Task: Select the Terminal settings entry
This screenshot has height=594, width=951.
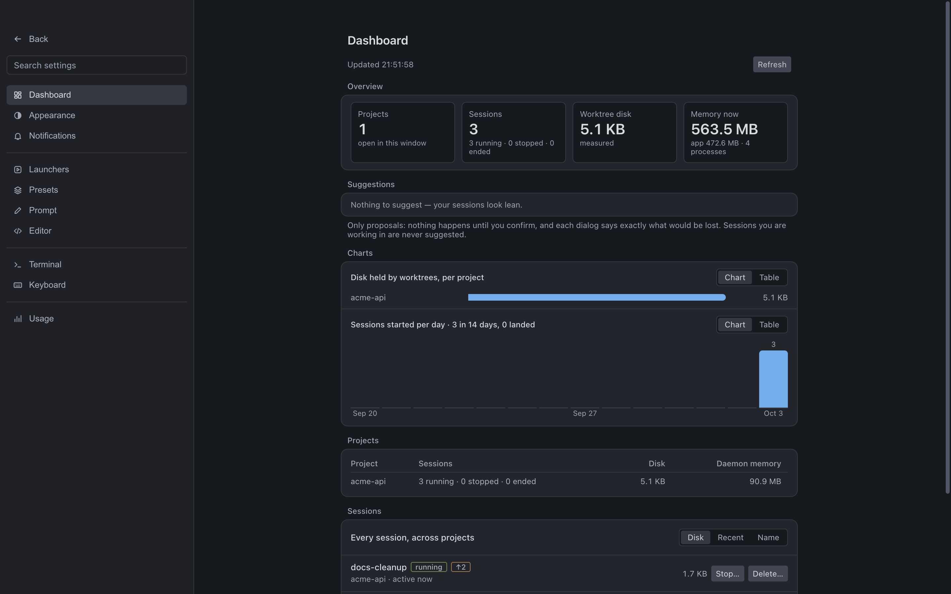Action: pyautogui.click(x=97, y=265)
